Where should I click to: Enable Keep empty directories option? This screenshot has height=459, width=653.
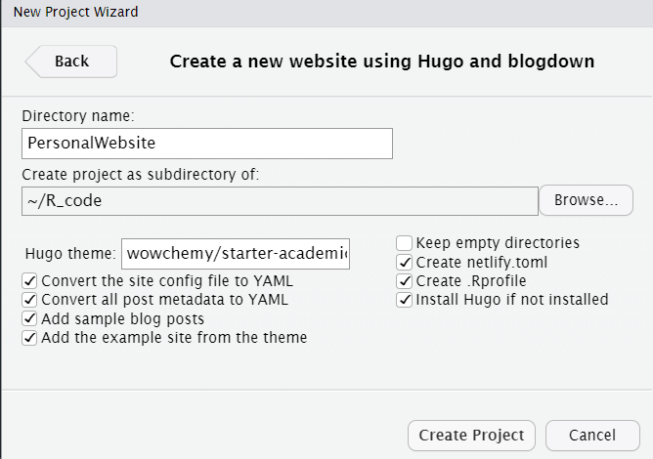tap(404, 243)
